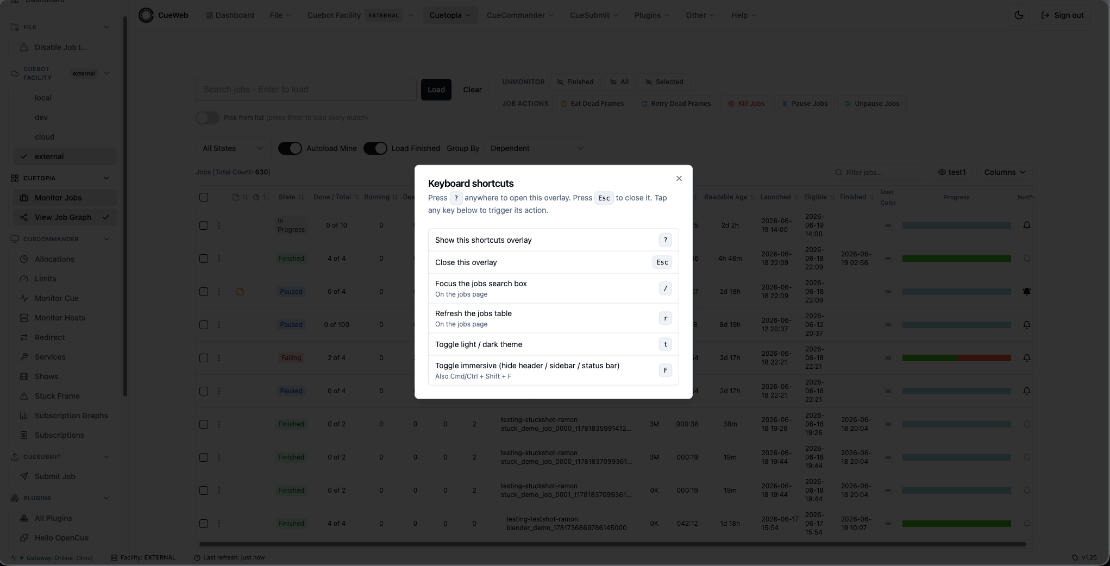This screenshot has width=1110, height=566.
Task: Click orange comment icon on Paused job
Action: click(x=240, y=292)
